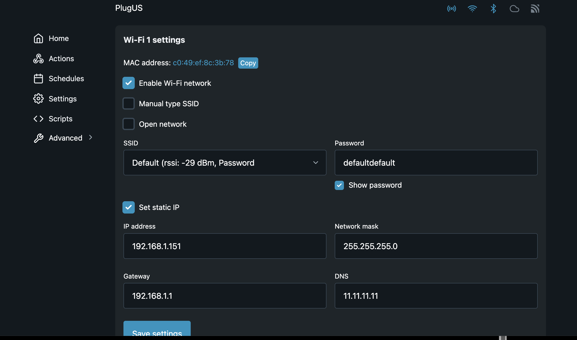This screenshot has width=577, height=340.
Task: Open the Schedules section
Action: 66,78
